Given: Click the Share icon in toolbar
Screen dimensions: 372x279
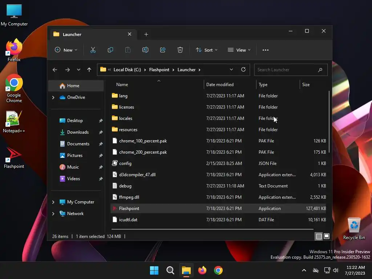Looking at the screenshot, I should pyautogui.click(x=163, y=50).
